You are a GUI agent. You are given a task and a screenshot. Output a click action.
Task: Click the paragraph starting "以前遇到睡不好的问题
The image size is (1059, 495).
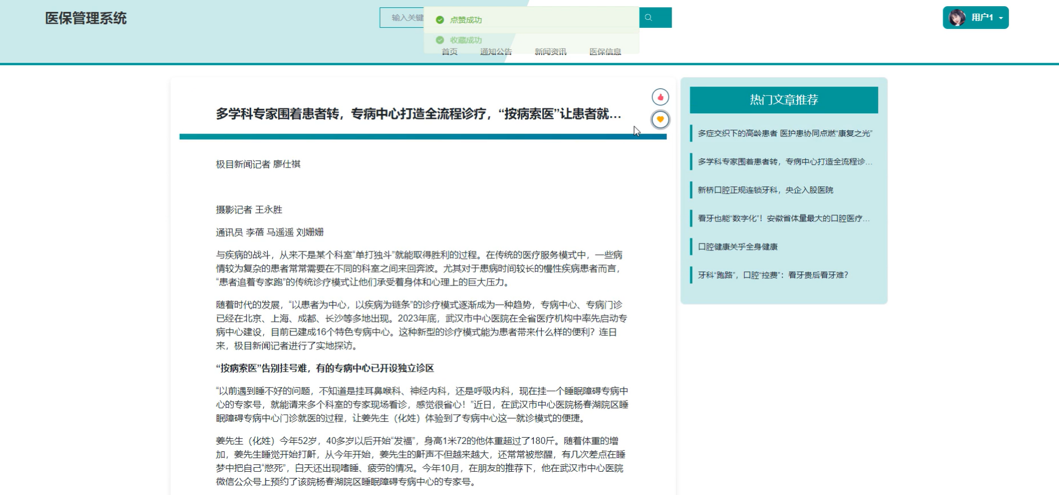pyautogui.click(x=422, y=404)
